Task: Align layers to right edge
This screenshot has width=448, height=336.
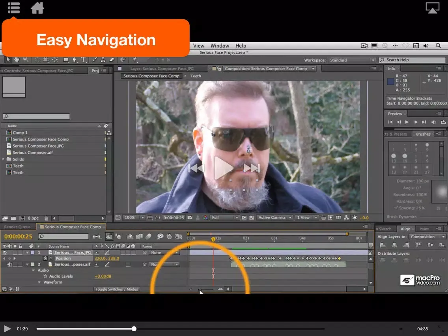Action: (x=406, y=245)
